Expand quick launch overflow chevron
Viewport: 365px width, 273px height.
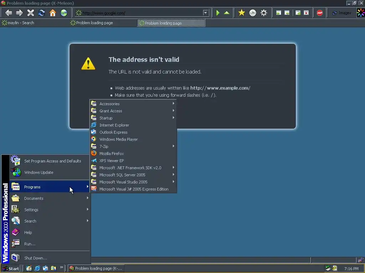tap(61, 267)
